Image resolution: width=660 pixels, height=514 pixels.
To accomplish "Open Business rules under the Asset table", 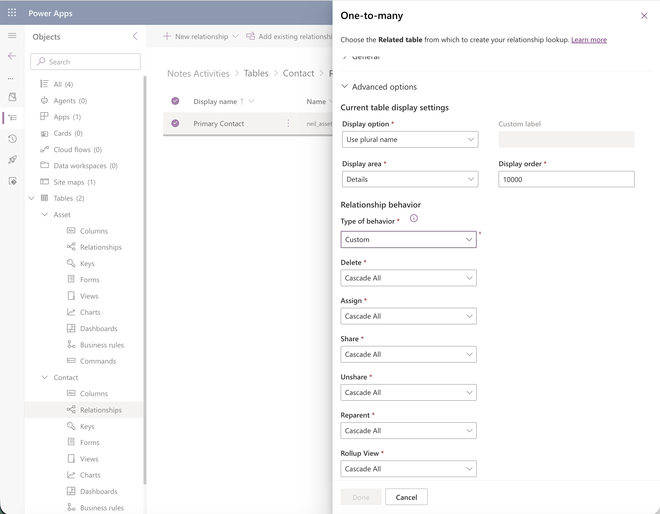I will (102, 345).
